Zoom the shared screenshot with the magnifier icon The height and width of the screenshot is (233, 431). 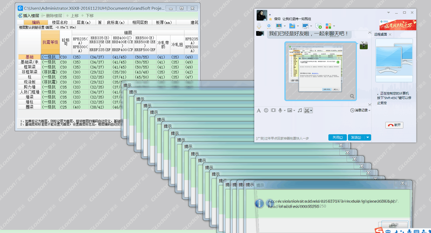[x=352, y=96]
